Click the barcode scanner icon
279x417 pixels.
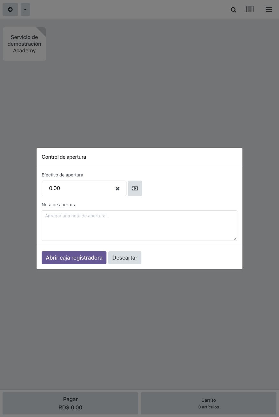(x=250, y=10)
